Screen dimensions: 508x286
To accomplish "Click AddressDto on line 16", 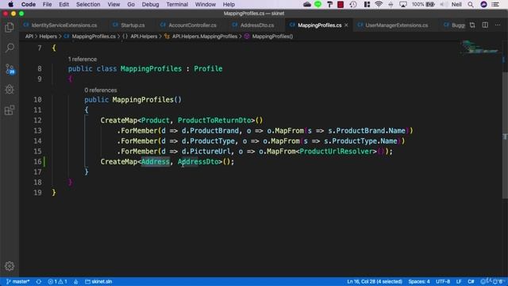I will point(198,162).
